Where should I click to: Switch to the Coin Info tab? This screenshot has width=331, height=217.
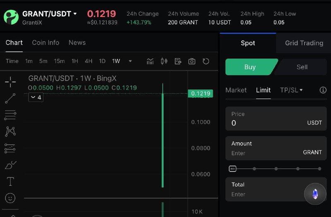pos(46,42)
